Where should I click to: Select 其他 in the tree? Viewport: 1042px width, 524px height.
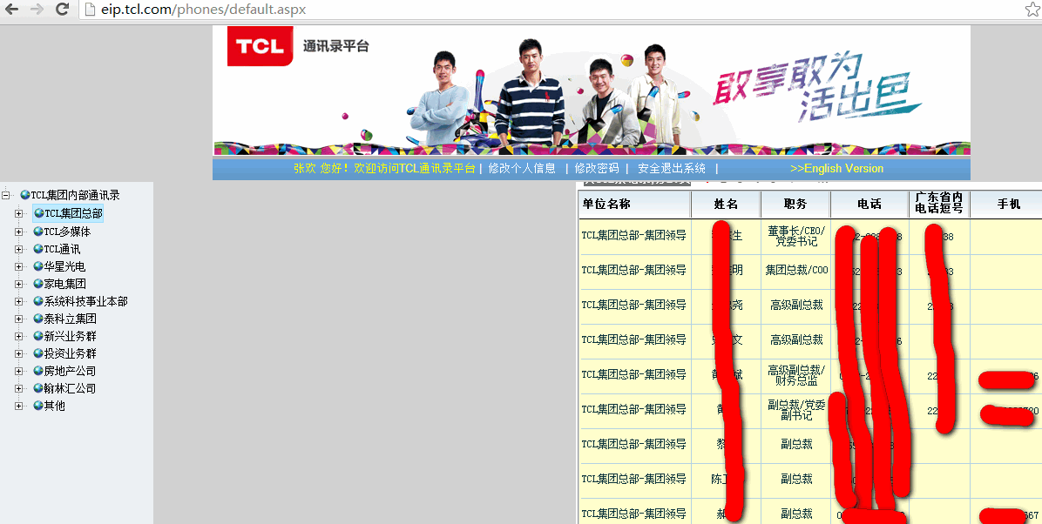click(x=55, y=405)
